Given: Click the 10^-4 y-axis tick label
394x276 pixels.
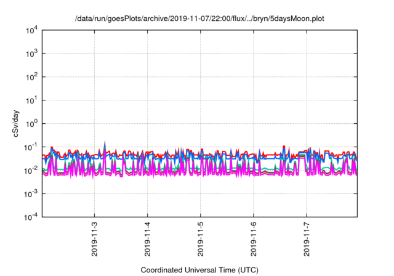Looking at the screenshot, I should click(x=30, y=216).
